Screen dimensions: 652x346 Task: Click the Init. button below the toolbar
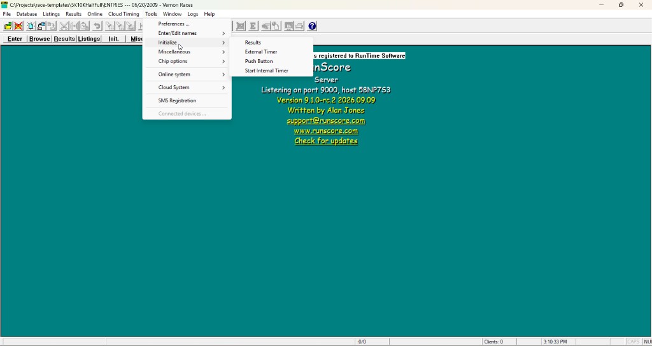[x=113, y=39]
